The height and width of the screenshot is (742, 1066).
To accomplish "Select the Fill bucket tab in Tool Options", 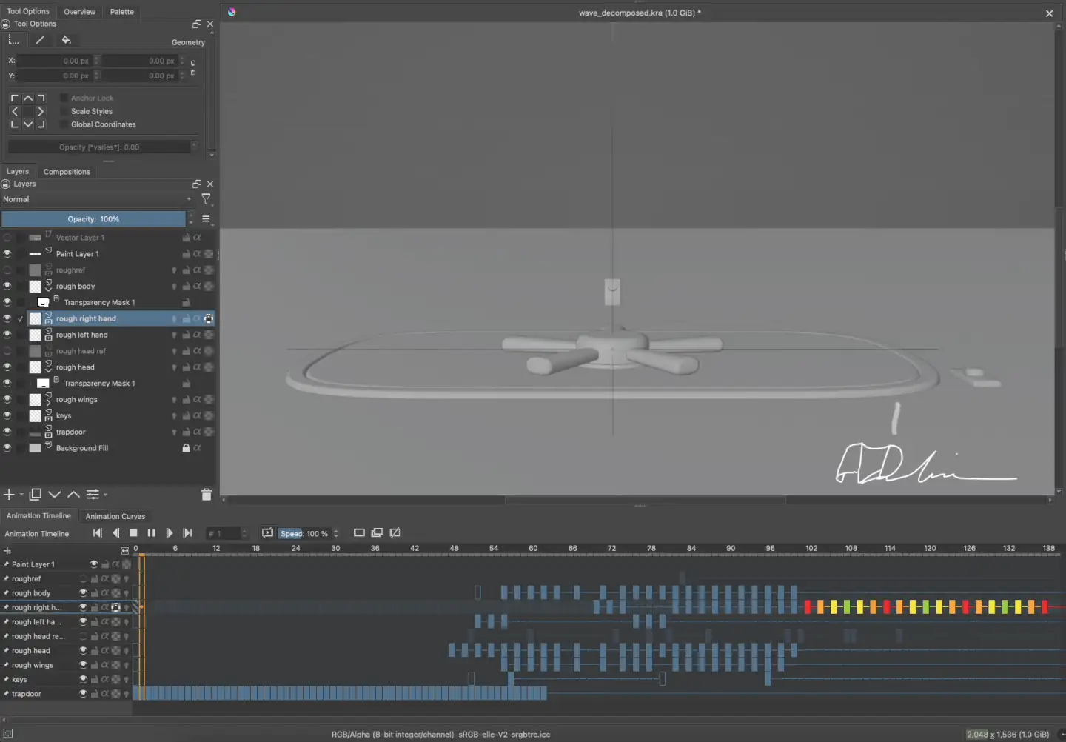I will tap(66, 40).
